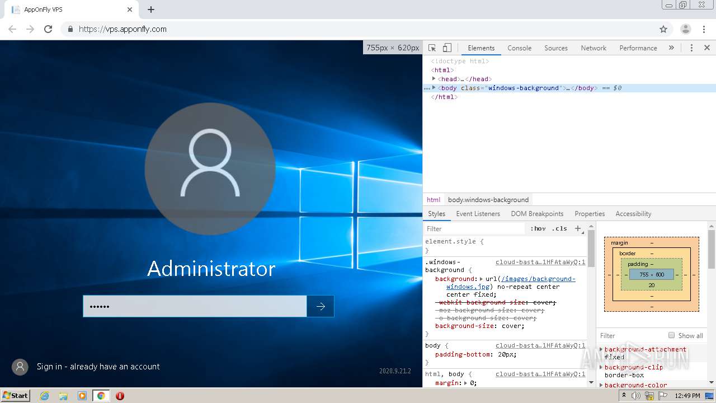The height and width of the screenshot is (403, 716).
Task: Click Chrome icon in taskbar
Action: (x=101, y=396)
